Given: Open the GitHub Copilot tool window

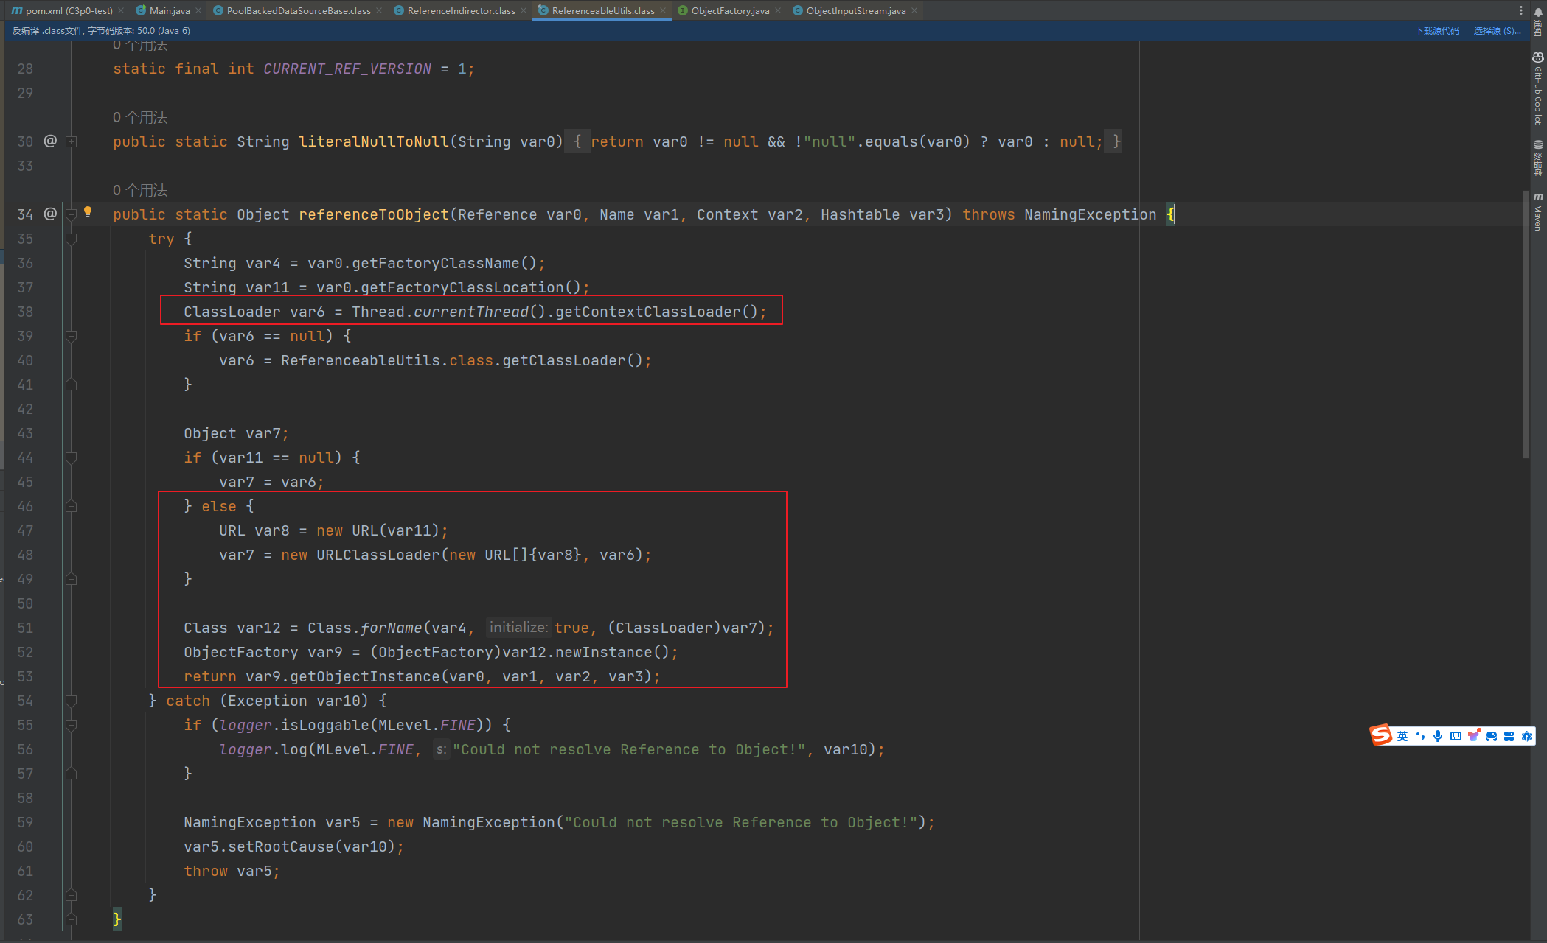Looking at the screenshot, I should pyautogui.click(x=1538, y=88).
